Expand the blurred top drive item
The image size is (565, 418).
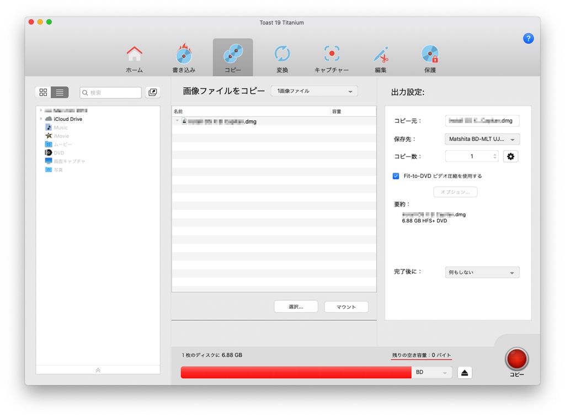[x=41, y=110]
